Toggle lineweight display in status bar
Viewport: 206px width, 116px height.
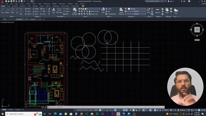click(x=131, y=110)
